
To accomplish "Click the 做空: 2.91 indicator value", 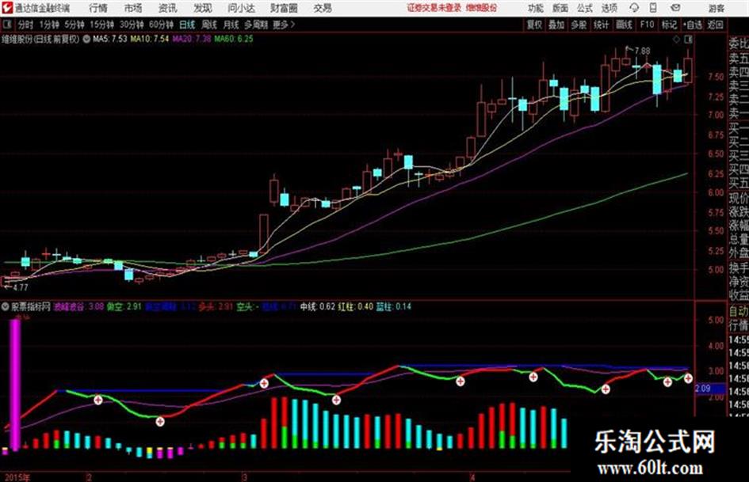I will coord(124,306).
